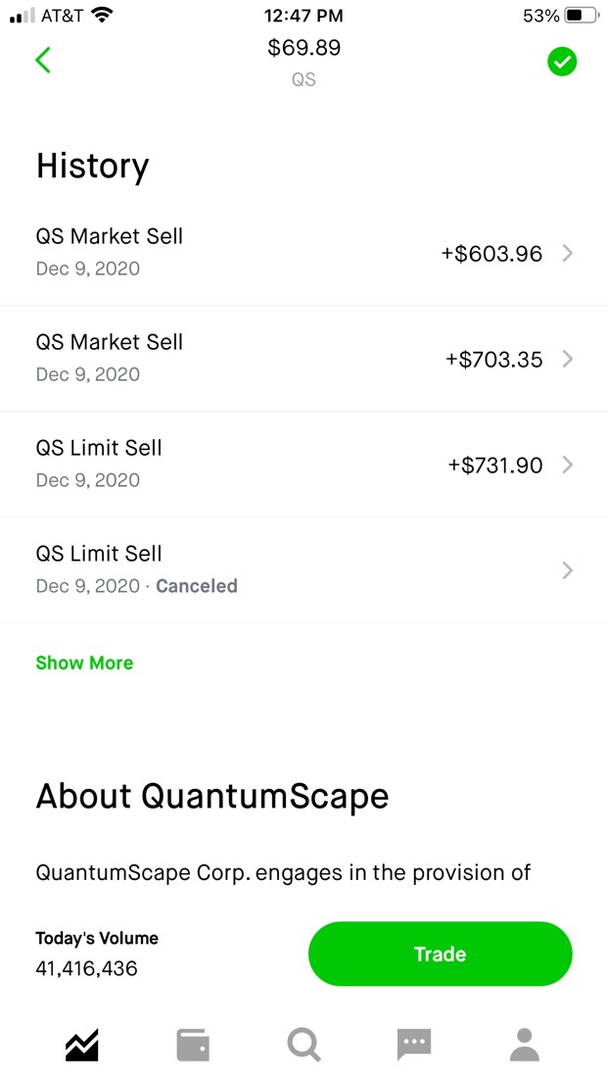608x1082 pixels.
Task: Open the Activity chat bubble tab
Action: [414, 1045]
